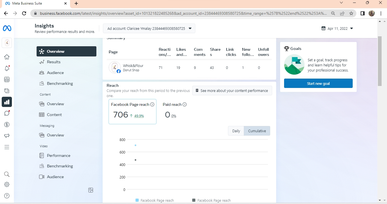The width and height of the screenshot is (387, 204).
Task: Open Video Performance item
Action: (66, 155)
